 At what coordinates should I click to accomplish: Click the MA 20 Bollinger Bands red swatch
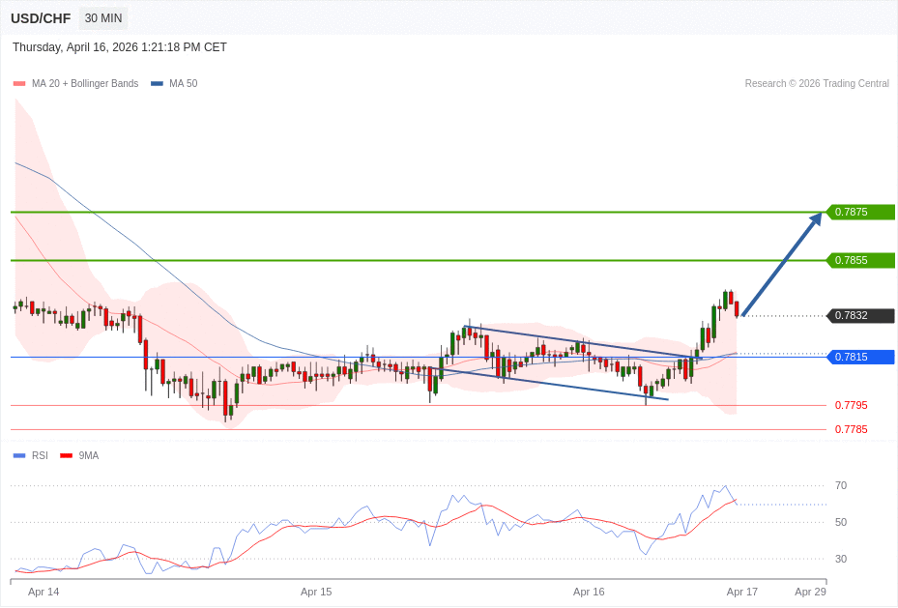(19, 84)
